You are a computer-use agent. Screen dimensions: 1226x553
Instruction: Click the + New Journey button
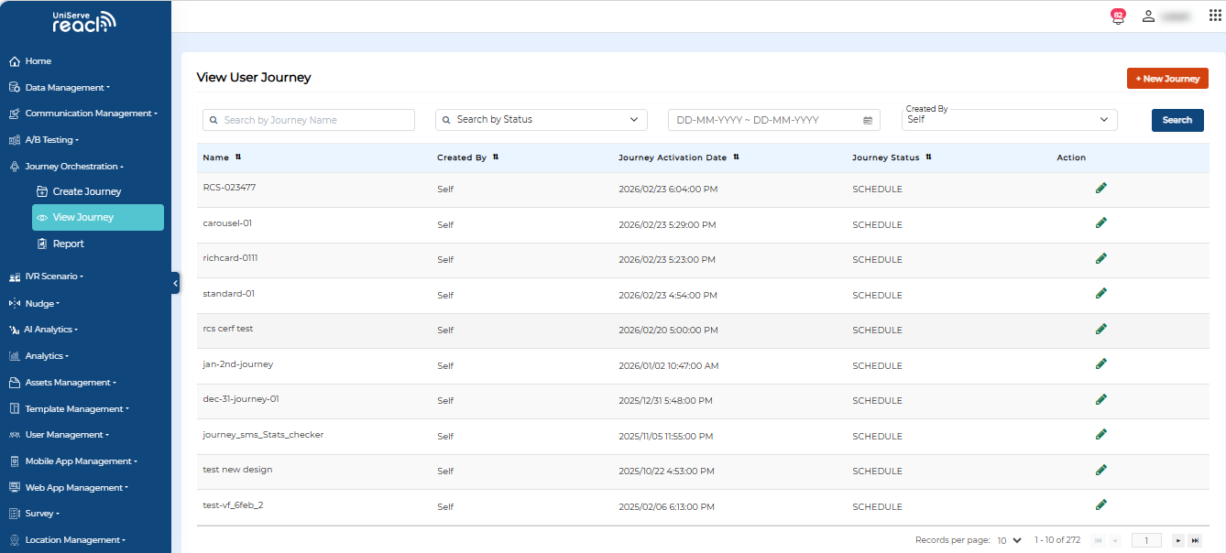pos(1166,79)
